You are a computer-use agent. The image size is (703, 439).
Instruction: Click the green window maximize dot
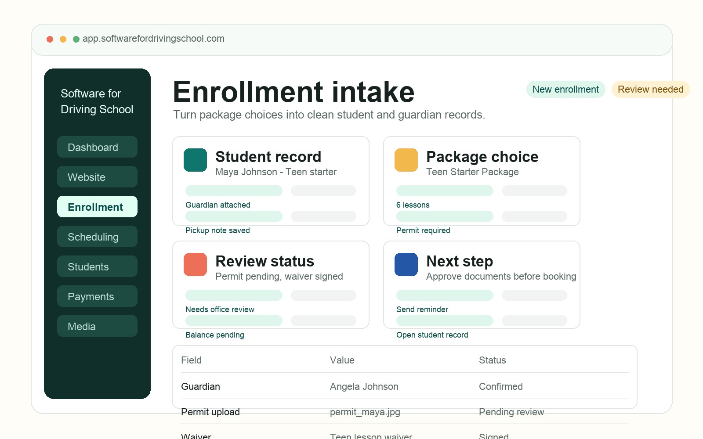(76, 39)
